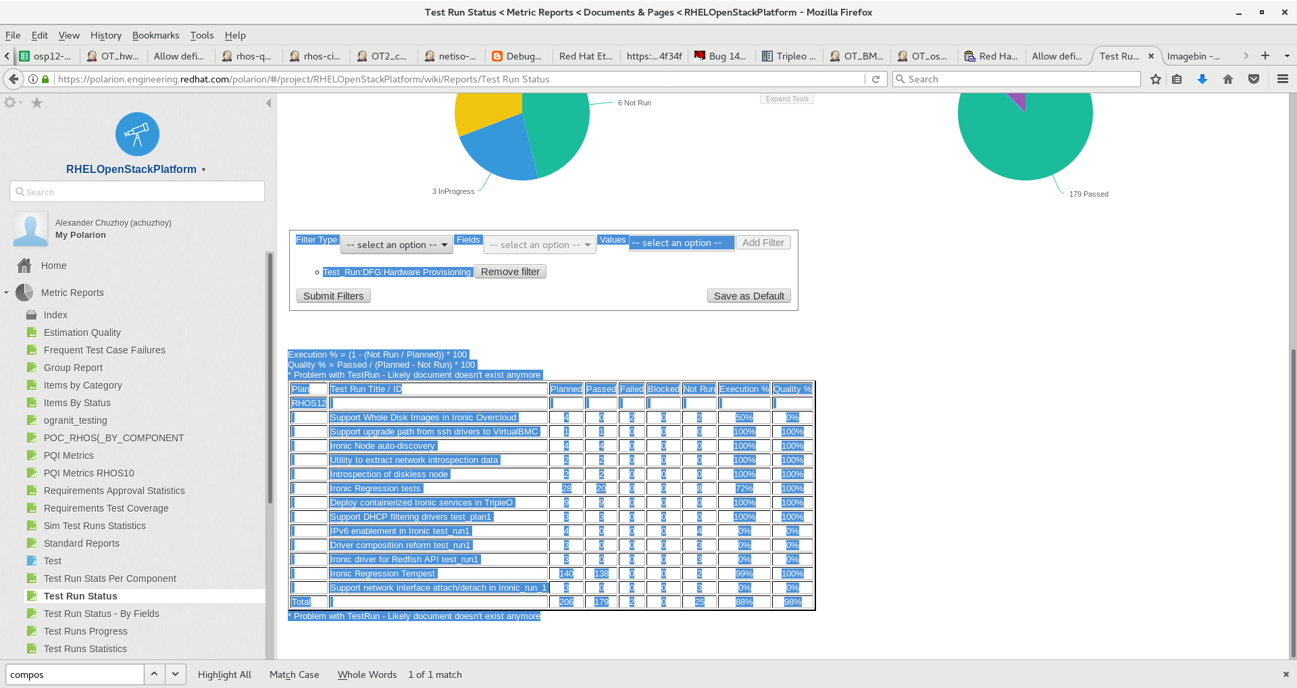Open Ironic Node auto-discovery link
Viewport: 1297px width, 688px height.
[382, 446]
